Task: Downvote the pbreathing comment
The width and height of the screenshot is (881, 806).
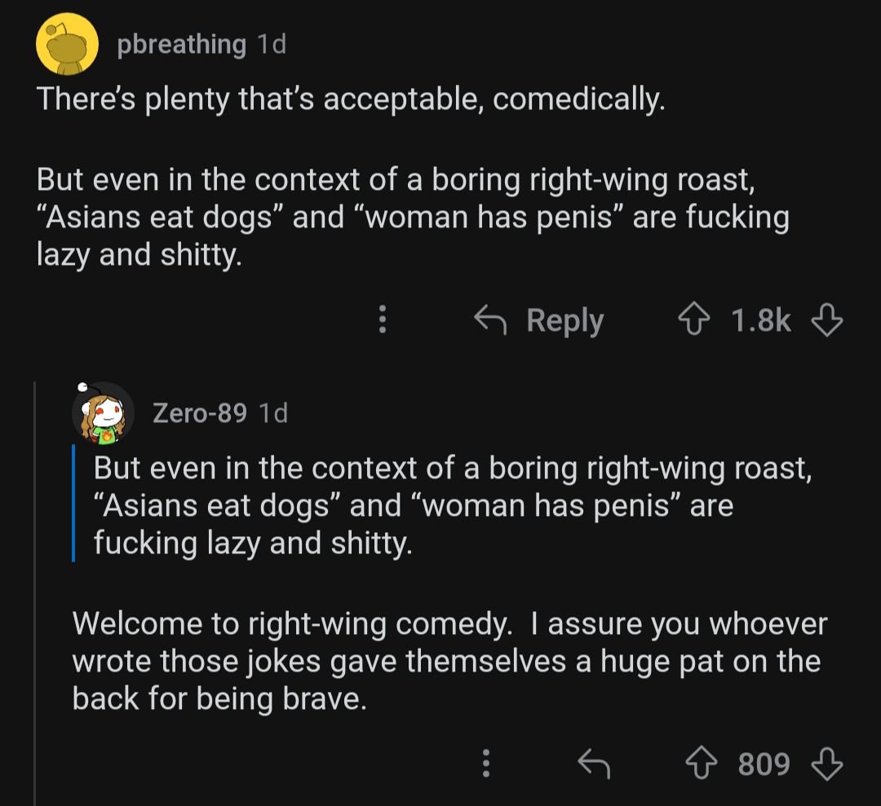Action: [x=826, y=321]
